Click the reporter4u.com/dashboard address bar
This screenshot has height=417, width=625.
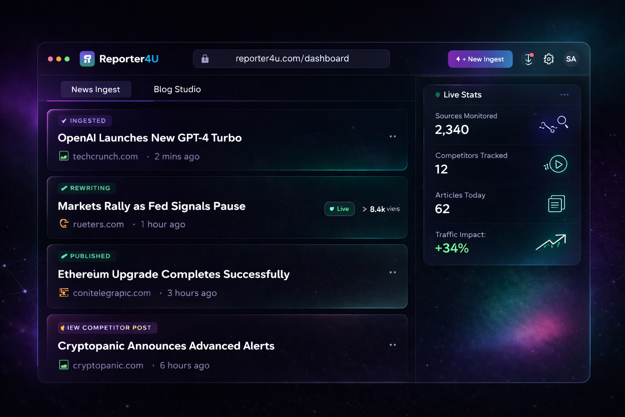click(x=291, y=58)
